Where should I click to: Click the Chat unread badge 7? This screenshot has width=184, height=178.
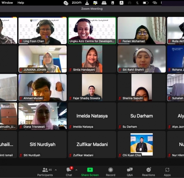71,168
